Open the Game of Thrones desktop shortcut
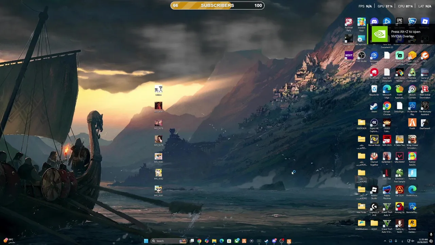The width and height of the screenshot is (435, 245). [425, 75]
